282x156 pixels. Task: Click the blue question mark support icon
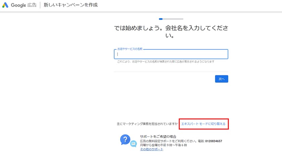click(x=125, y=139)
